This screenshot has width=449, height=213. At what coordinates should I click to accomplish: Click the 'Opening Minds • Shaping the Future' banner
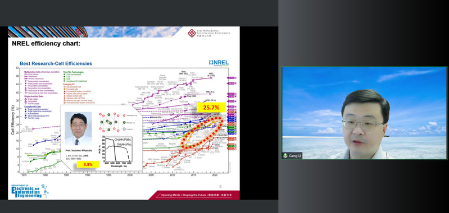click(196, 195)
